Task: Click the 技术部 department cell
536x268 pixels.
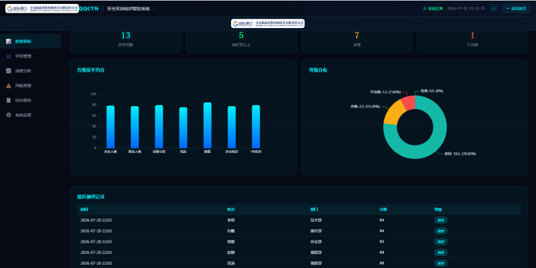Action: pyautogui.click(x=316, y=221)
